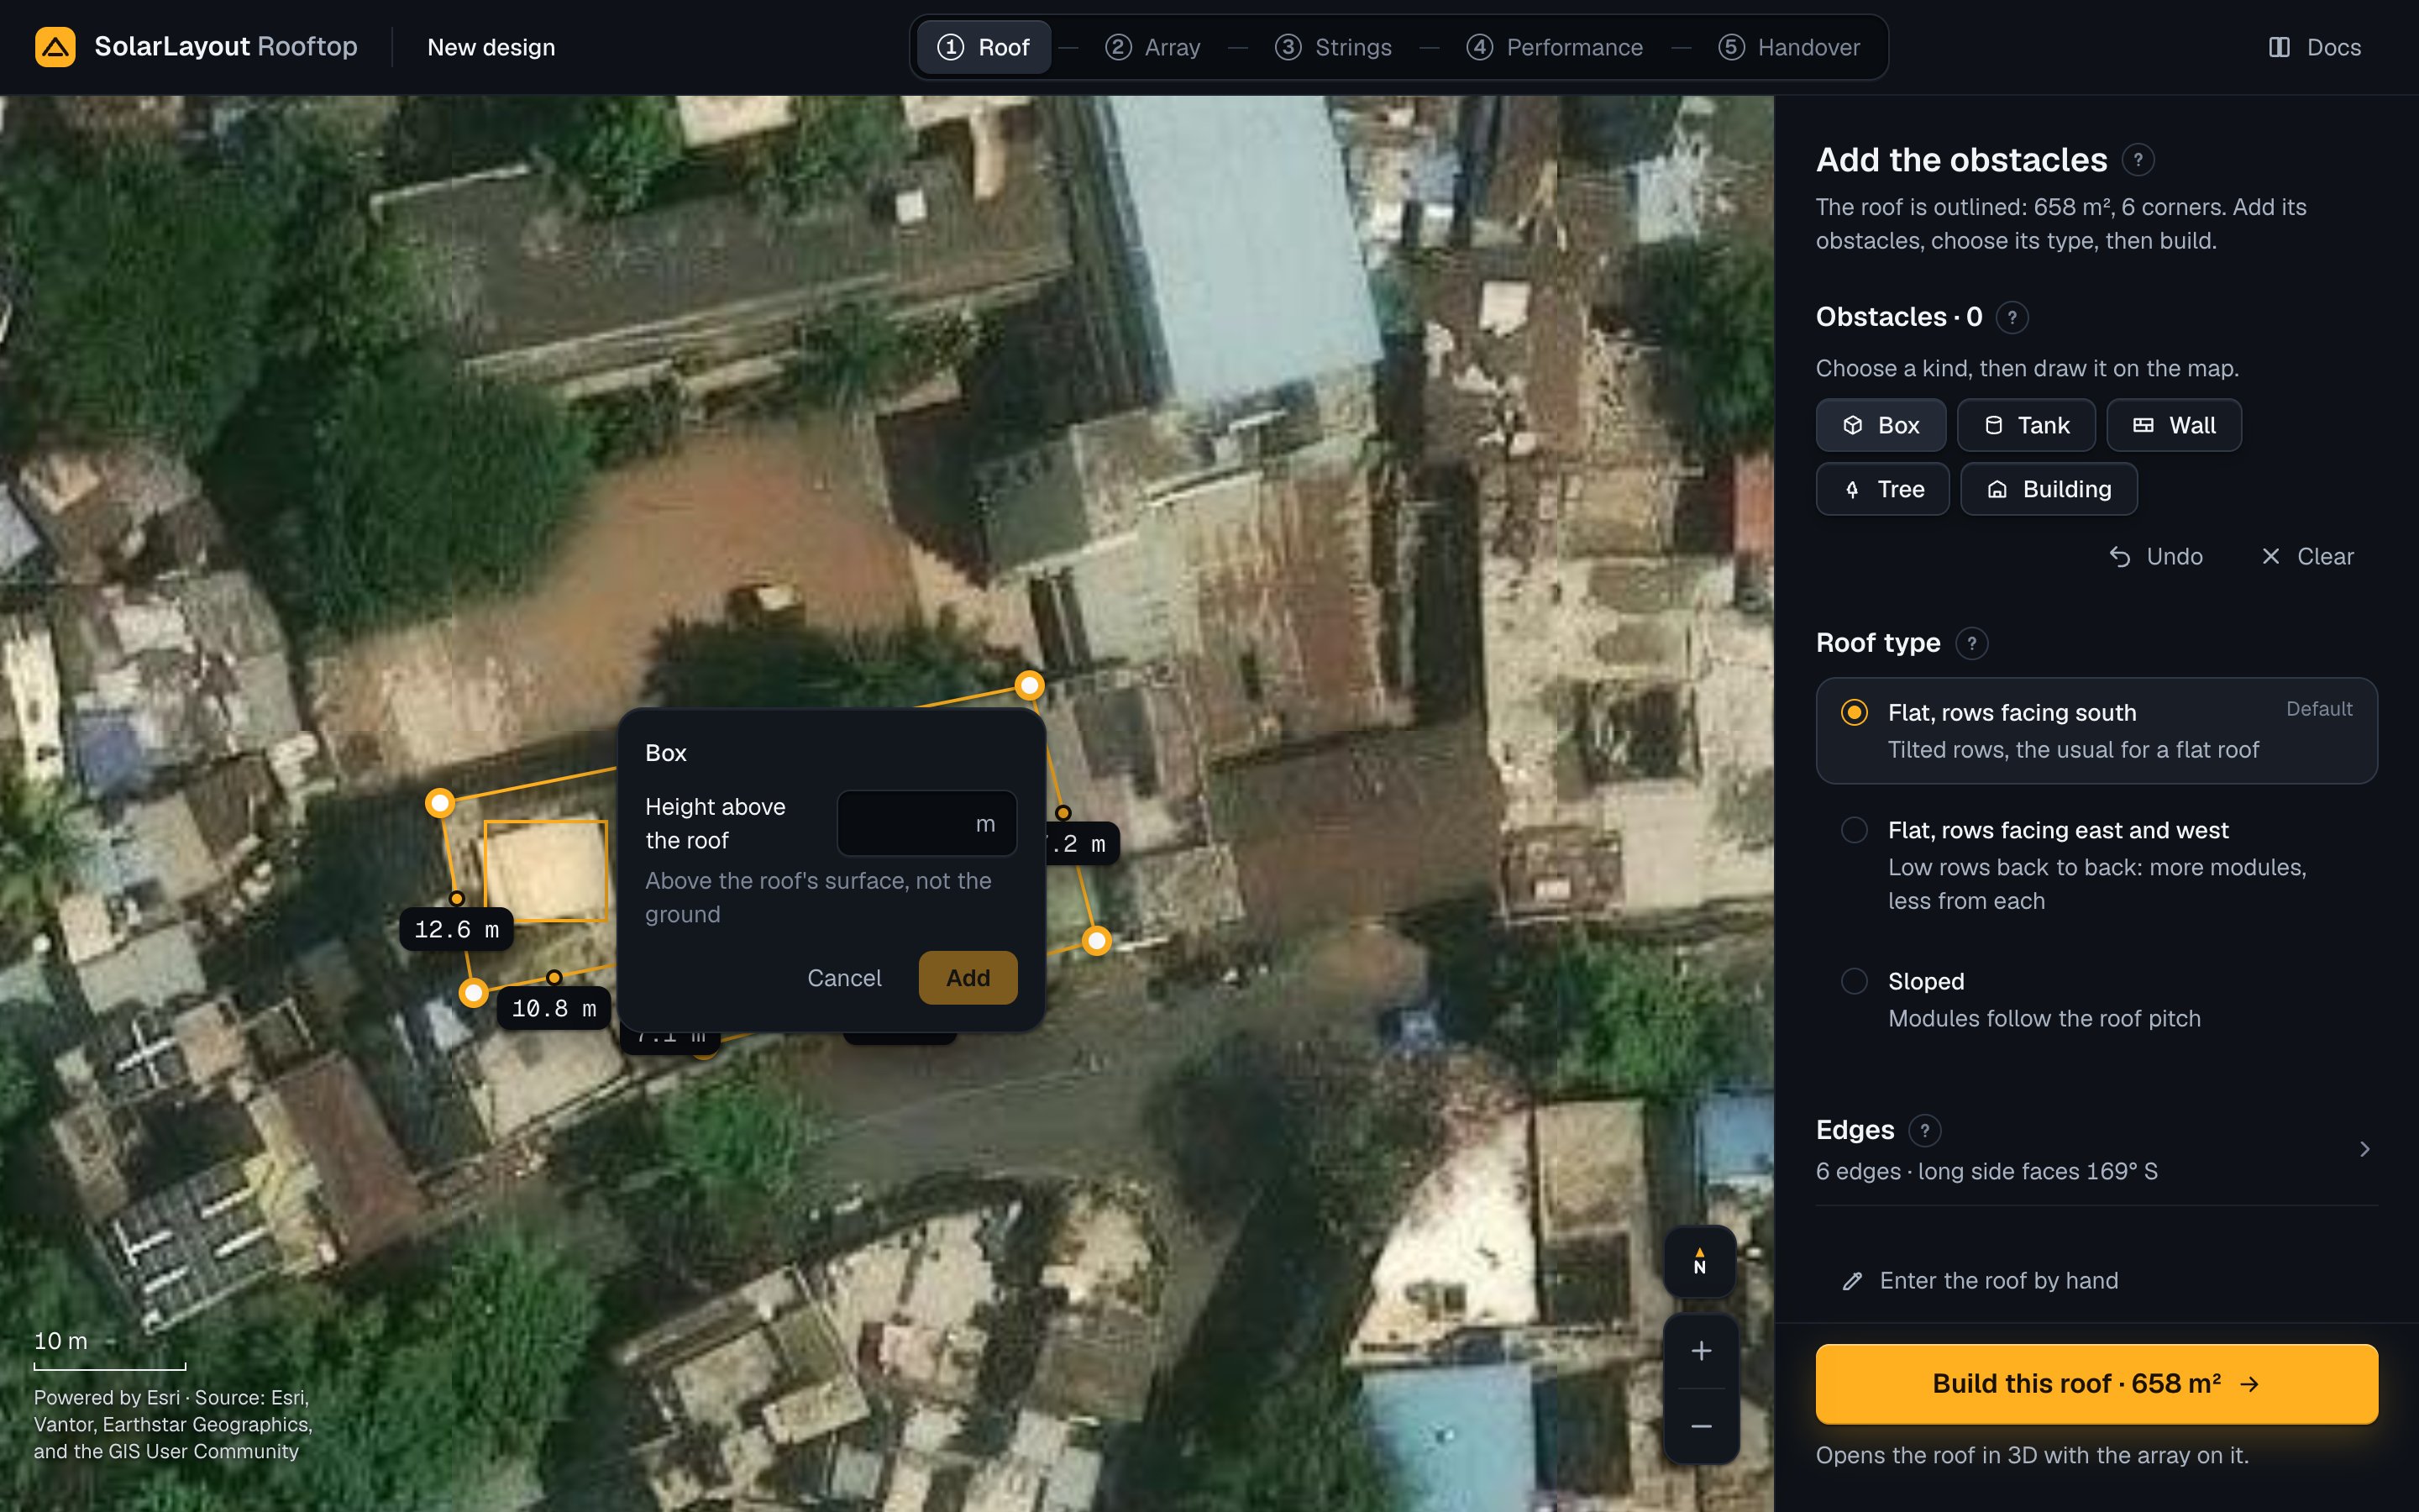The width and height of the screenshot is (2419, 1512).
Task: Choose the Sloped roof type
Action: point(2096,999)
